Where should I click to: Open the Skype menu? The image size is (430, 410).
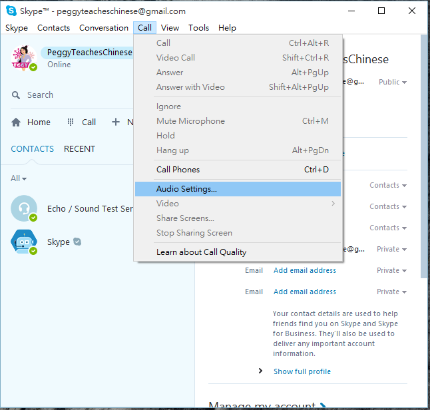tap(17, 28)
